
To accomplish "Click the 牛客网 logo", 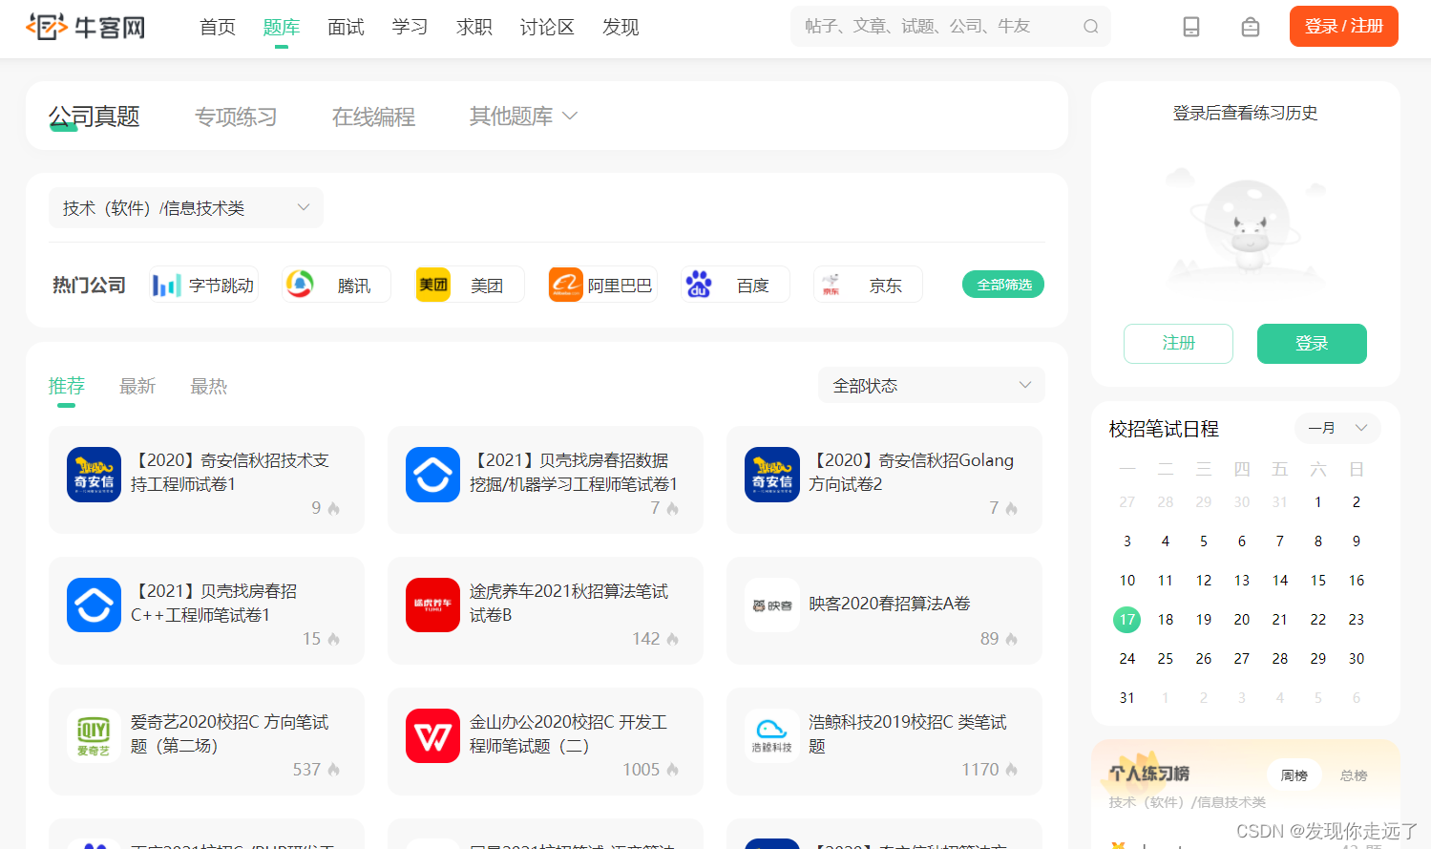I will [86, 27].
